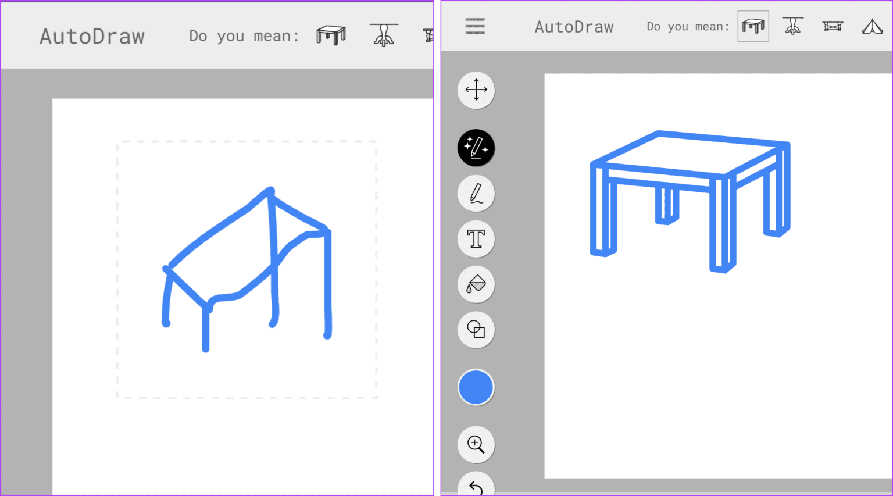Open the blue color picker circle
893x496 pixels.
coord(476,387)
